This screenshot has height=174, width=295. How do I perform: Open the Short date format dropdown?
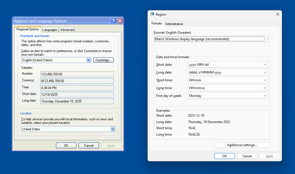click(265, 65)
